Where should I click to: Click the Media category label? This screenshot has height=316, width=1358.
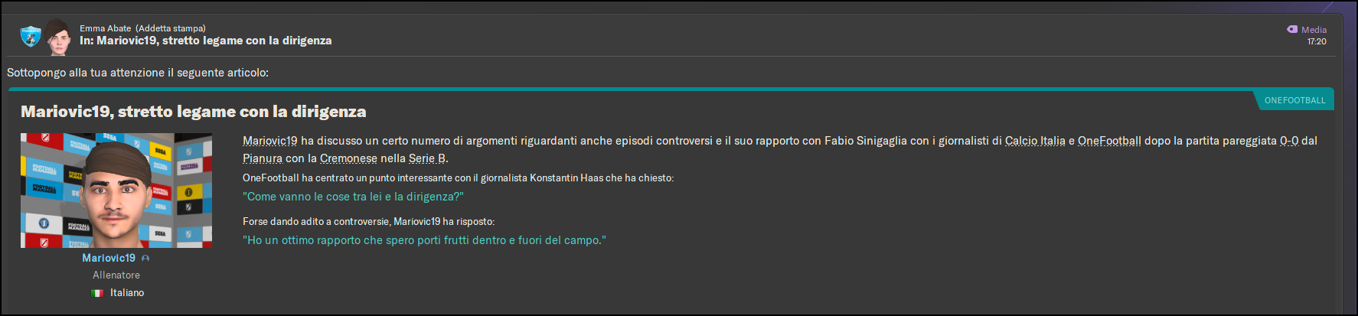coord(1314,30)
